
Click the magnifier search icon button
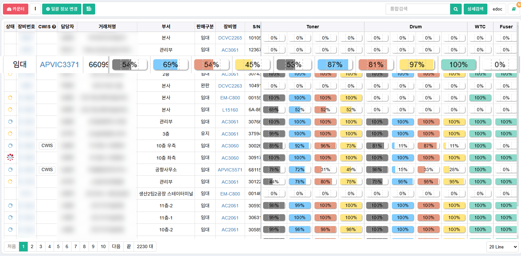[x=455, y=9]
